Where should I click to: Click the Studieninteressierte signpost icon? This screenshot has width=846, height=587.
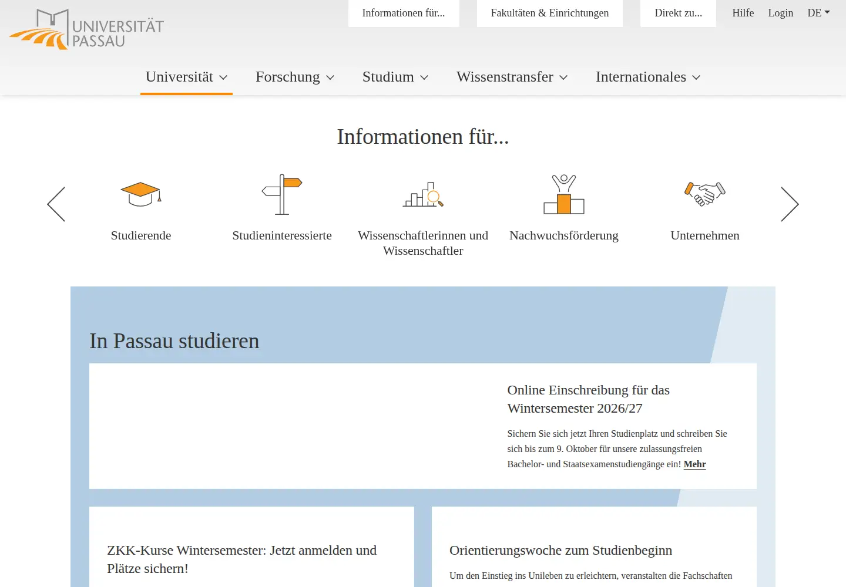coord(282,194)
